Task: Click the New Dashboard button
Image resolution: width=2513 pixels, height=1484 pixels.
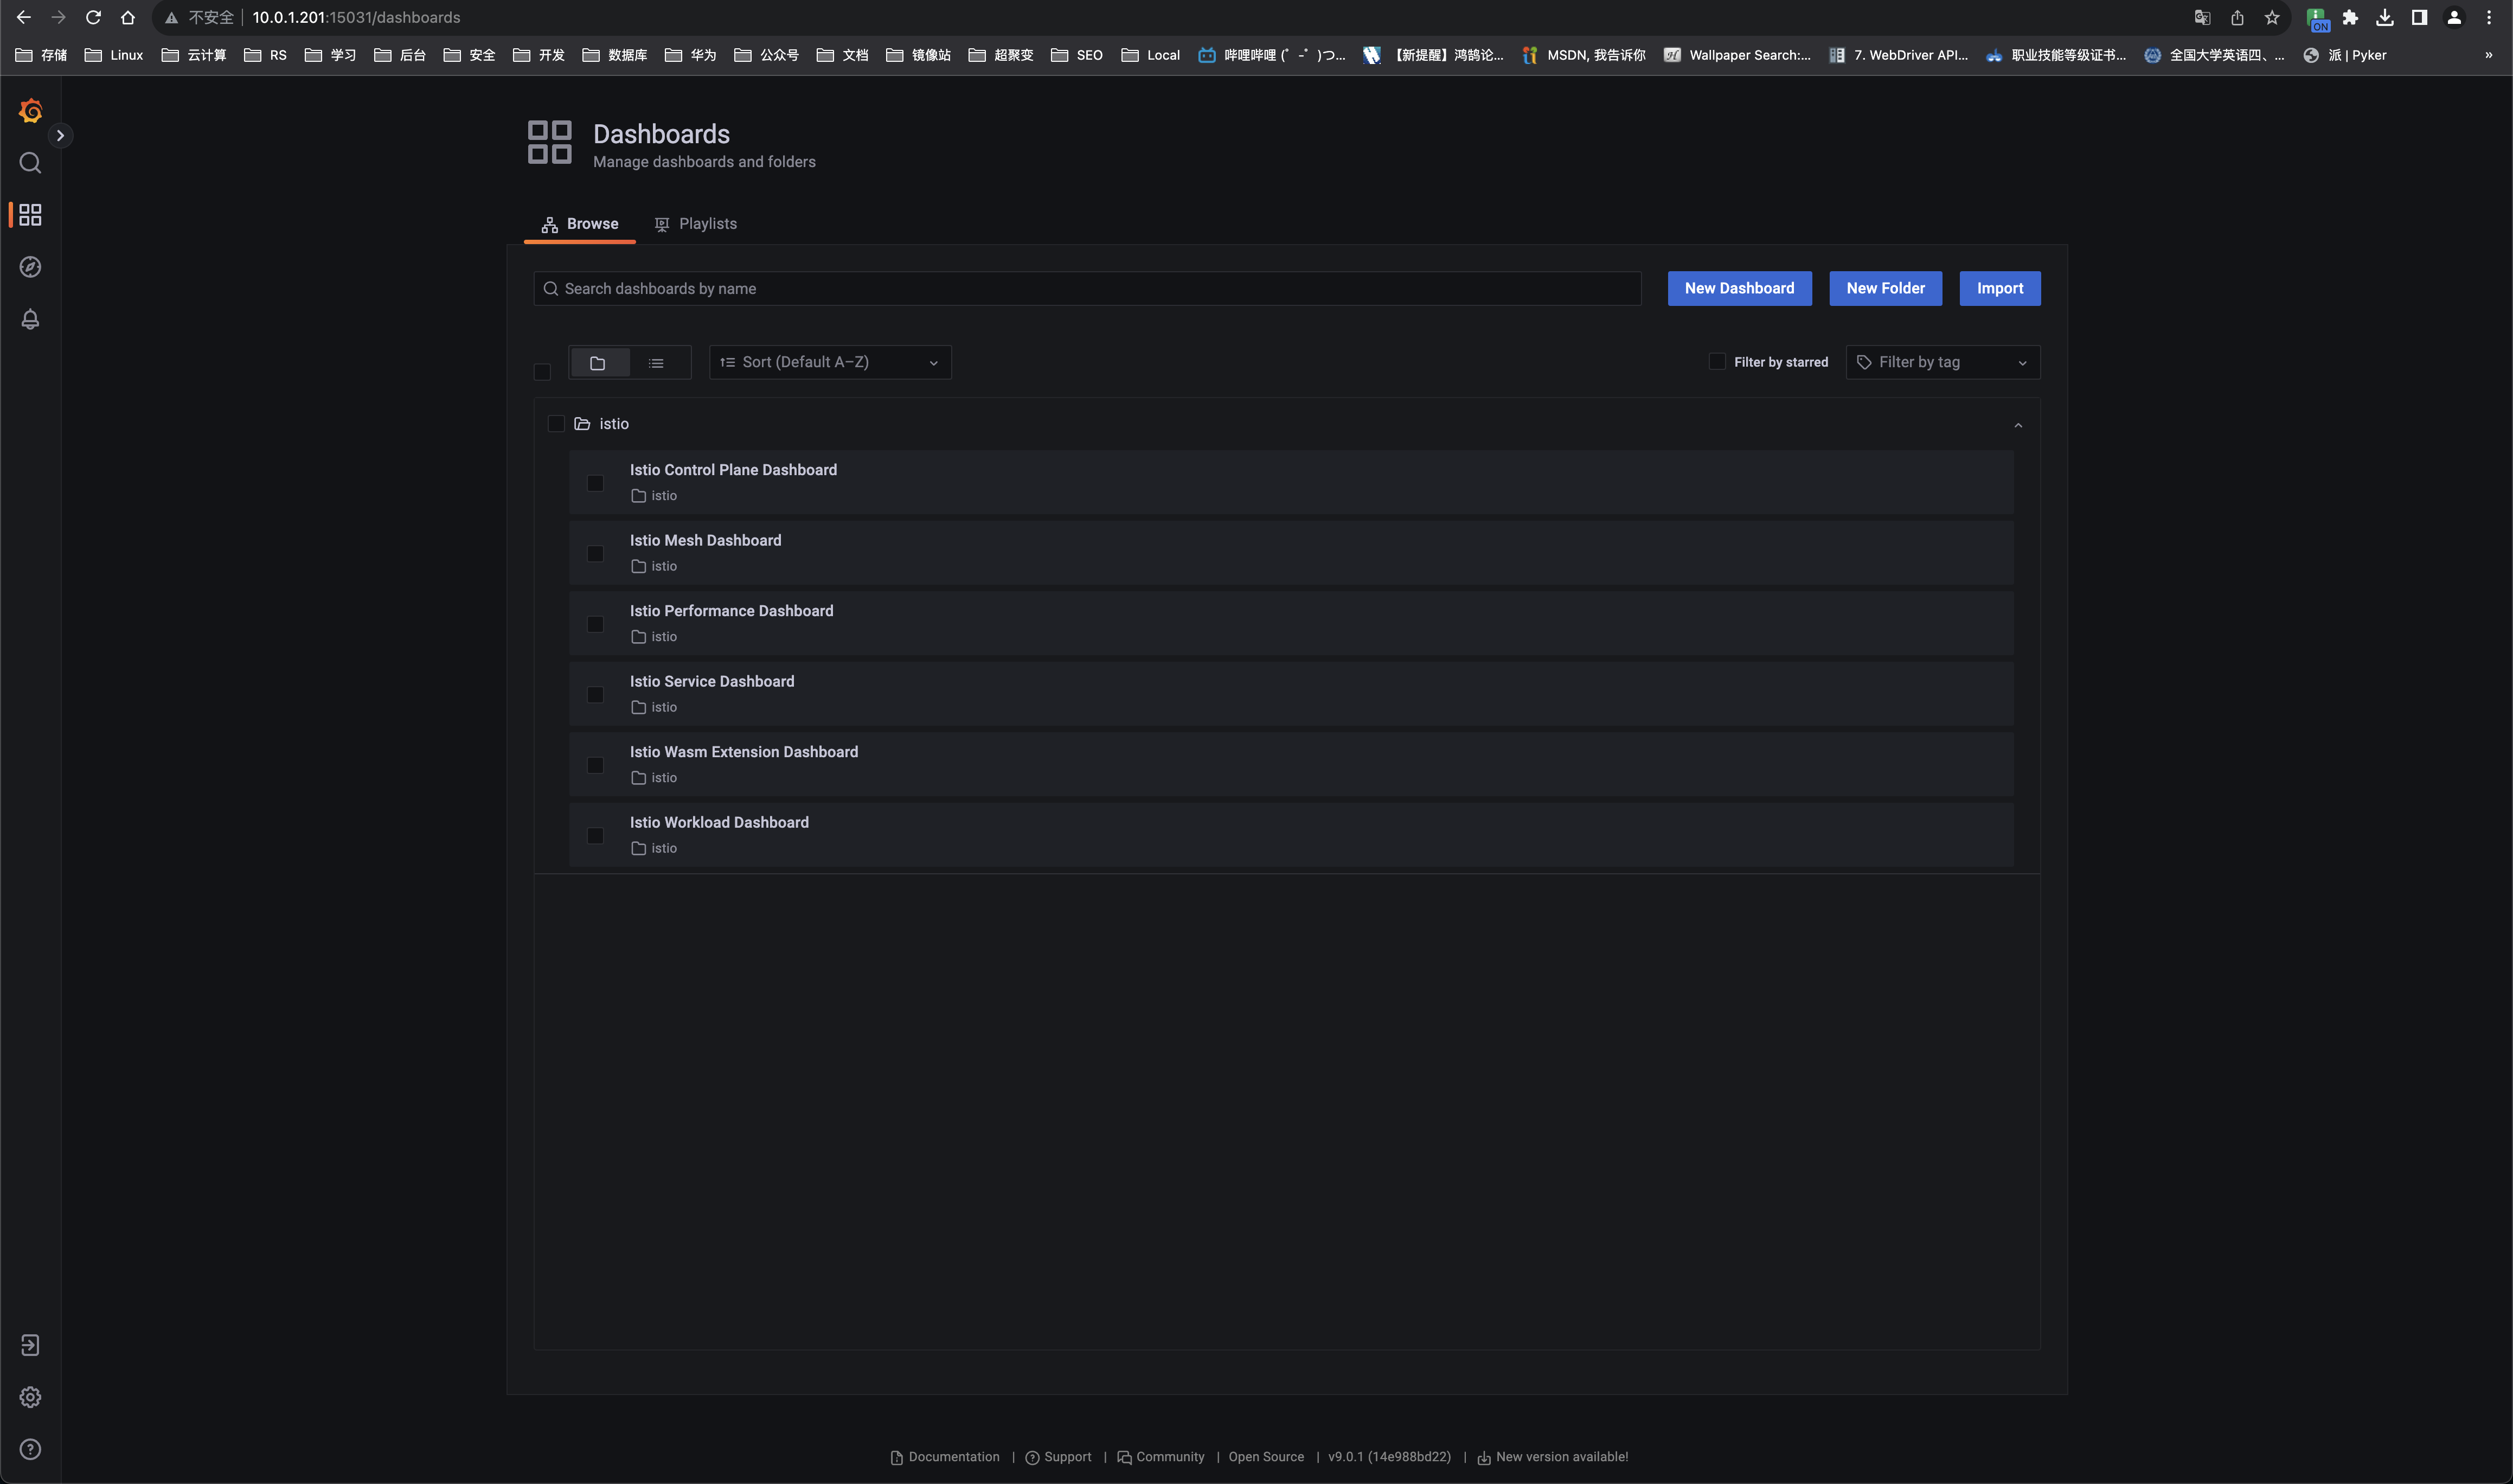Action: pyautogui.click(x=1738, y=288)
